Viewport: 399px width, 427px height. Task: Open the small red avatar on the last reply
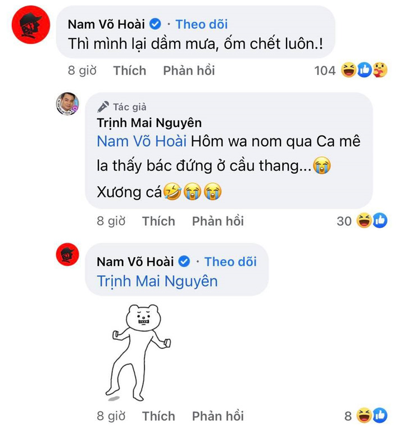coord(67,254)
